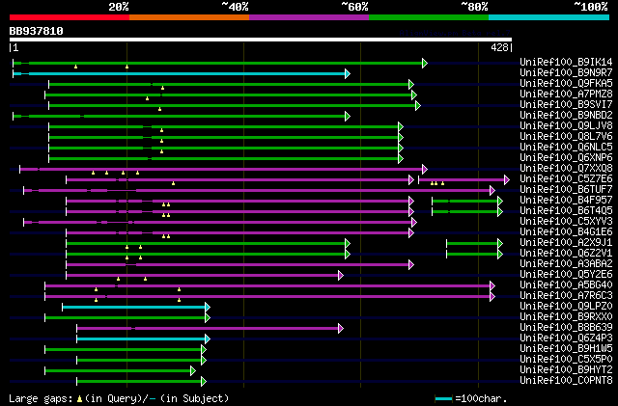The width and height of the screenshot is (618, 406).
Task: Click the red 20% identity legend segment
Action: click(x=70, y=17)
